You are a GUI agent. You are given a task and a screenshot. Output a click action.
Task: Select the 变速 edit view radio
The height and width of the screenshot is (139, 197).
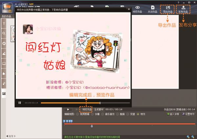(x=128, y=114)
